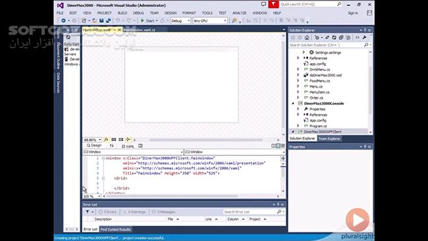Image resolution: width=428 pixels, height=241 pixels.
Task: Click View Code icon in Solution Explorer
Action: tap(358, 38)
